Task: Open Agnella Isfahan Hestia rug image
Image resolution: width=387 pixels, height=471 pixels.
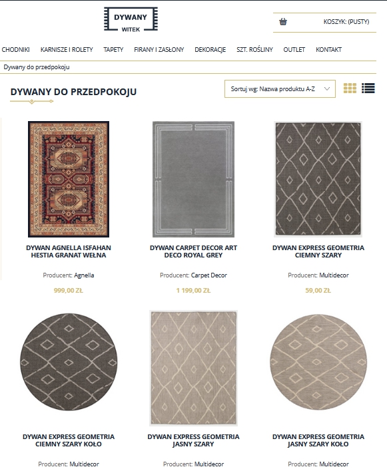Action: (69, 180)
